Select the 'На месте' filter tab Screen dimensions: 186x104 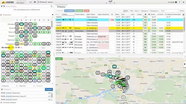[x=60, y=11]
